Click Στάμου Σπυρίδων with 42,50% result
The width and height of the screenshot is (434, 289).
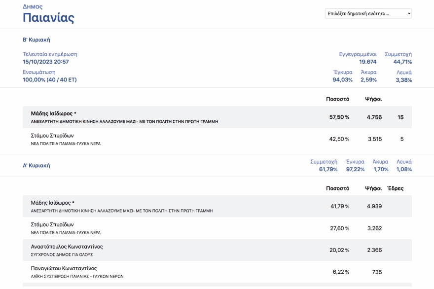point(52,136)
